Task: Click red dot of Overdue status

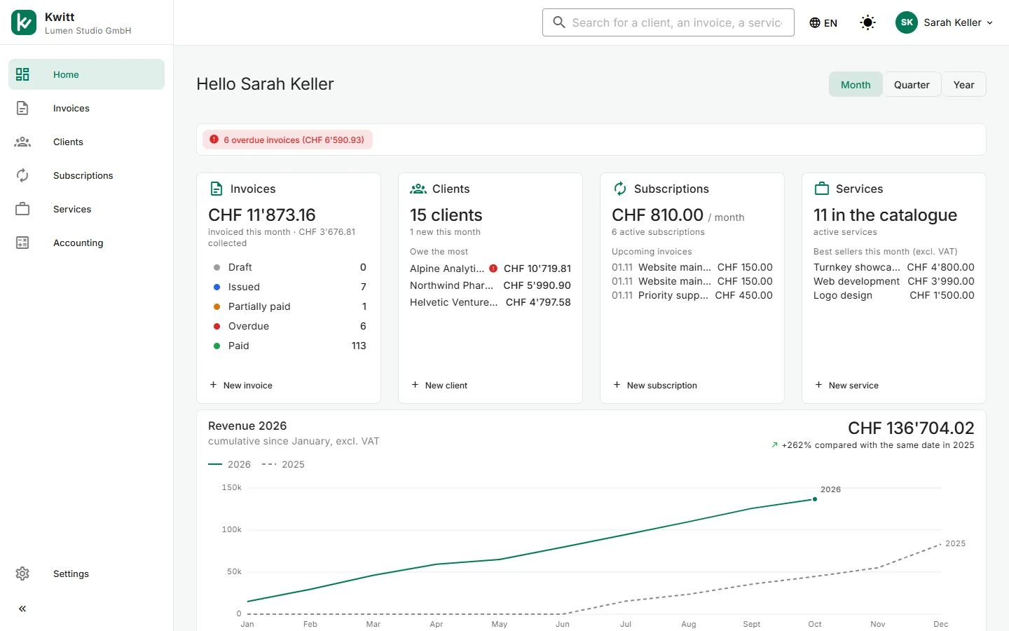Action: click(x=217, y=326)
